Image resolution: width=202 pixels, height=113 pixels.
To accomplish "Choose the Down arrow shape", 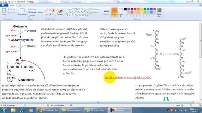I will [67, 15].
